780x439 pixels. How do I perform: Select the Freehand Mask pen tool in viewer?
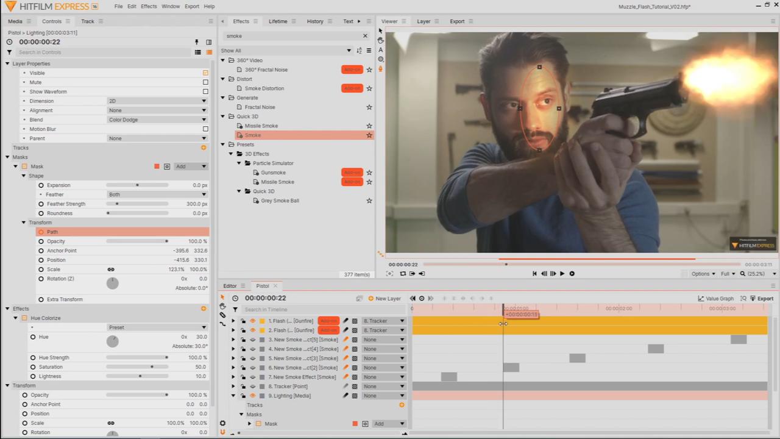point(381,69)
